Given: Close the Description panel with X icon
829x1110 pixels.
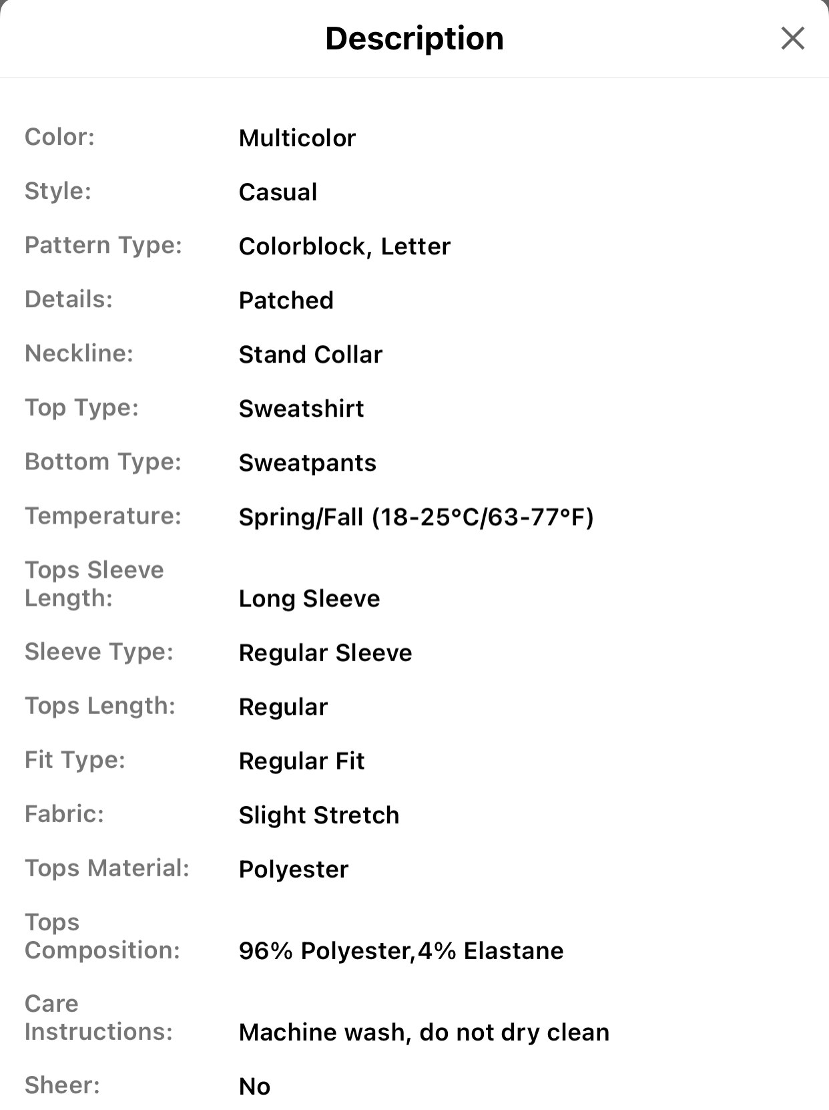Looking at the screenshot, I should coord(792,38).
